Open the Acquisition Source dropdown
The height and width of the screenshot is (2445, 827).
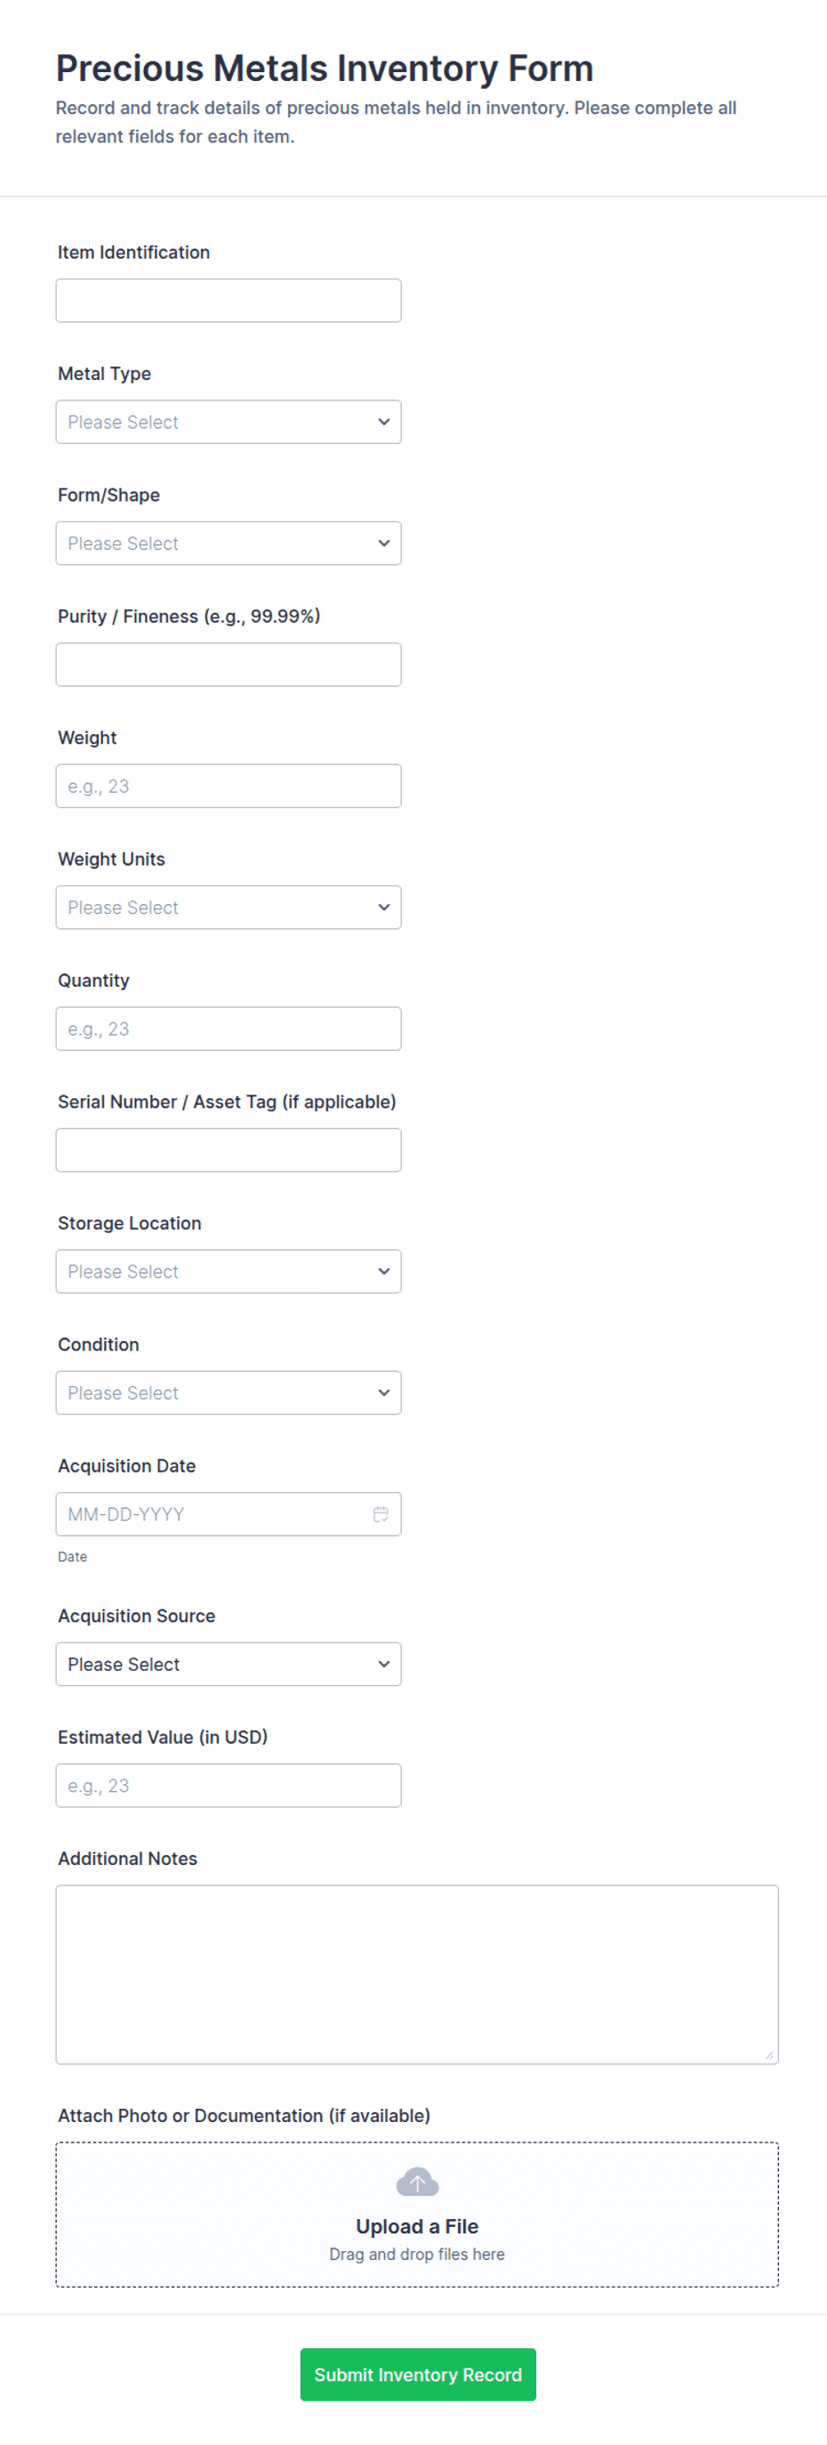pos(228,1665)
